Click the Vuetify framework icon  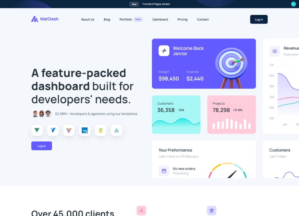coord(53,130)
